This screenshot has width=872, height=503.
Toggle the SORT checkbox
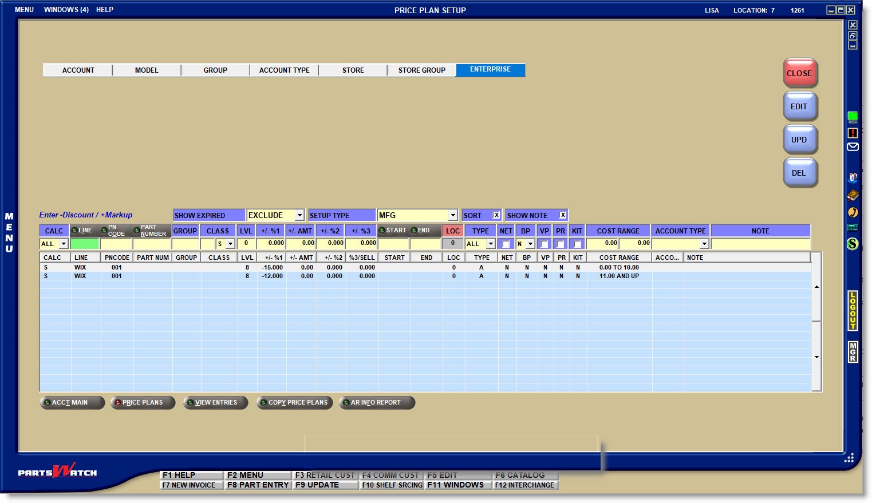496,215
